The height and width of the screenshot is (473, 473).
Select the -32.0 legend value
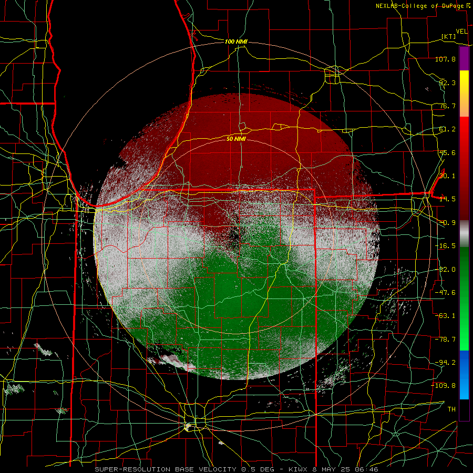coord(445,270)
